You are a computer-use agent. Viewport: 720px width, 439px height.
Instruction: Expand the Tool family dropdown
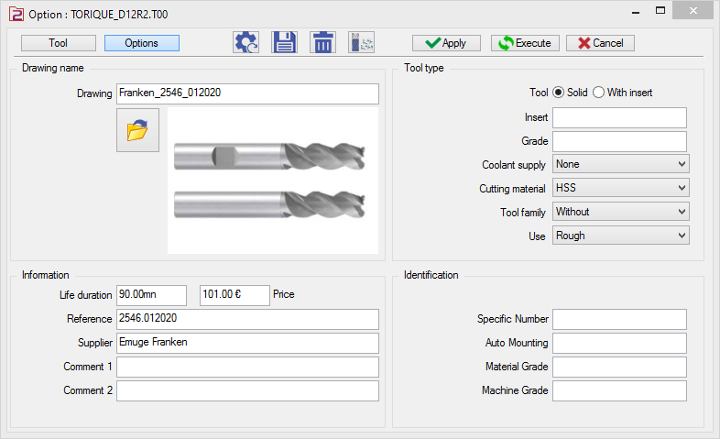point(620,212)
